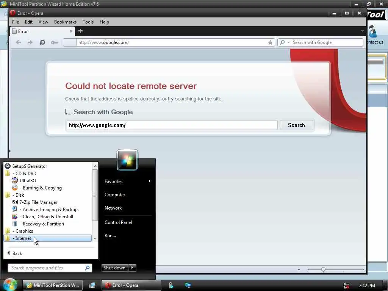Open the Opera password wand key icon
388x291 pixels.
pyautogui.click(x=55, y=42)
